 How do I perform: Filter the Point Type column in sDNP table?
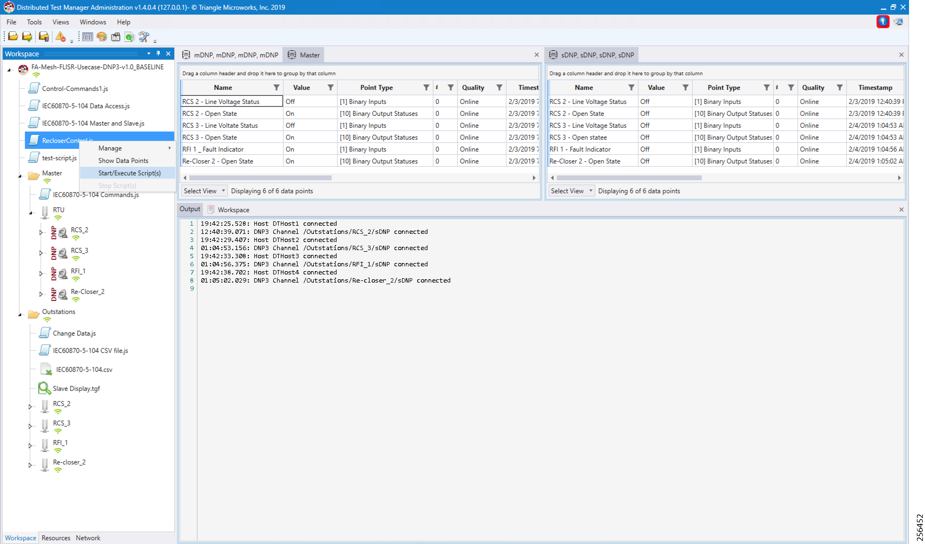(767, 87)
